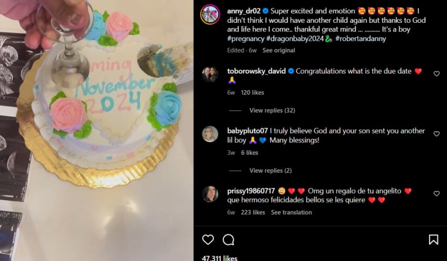447x261 pixels.
Task: Click See original caption link
Action: click(279, 50)
